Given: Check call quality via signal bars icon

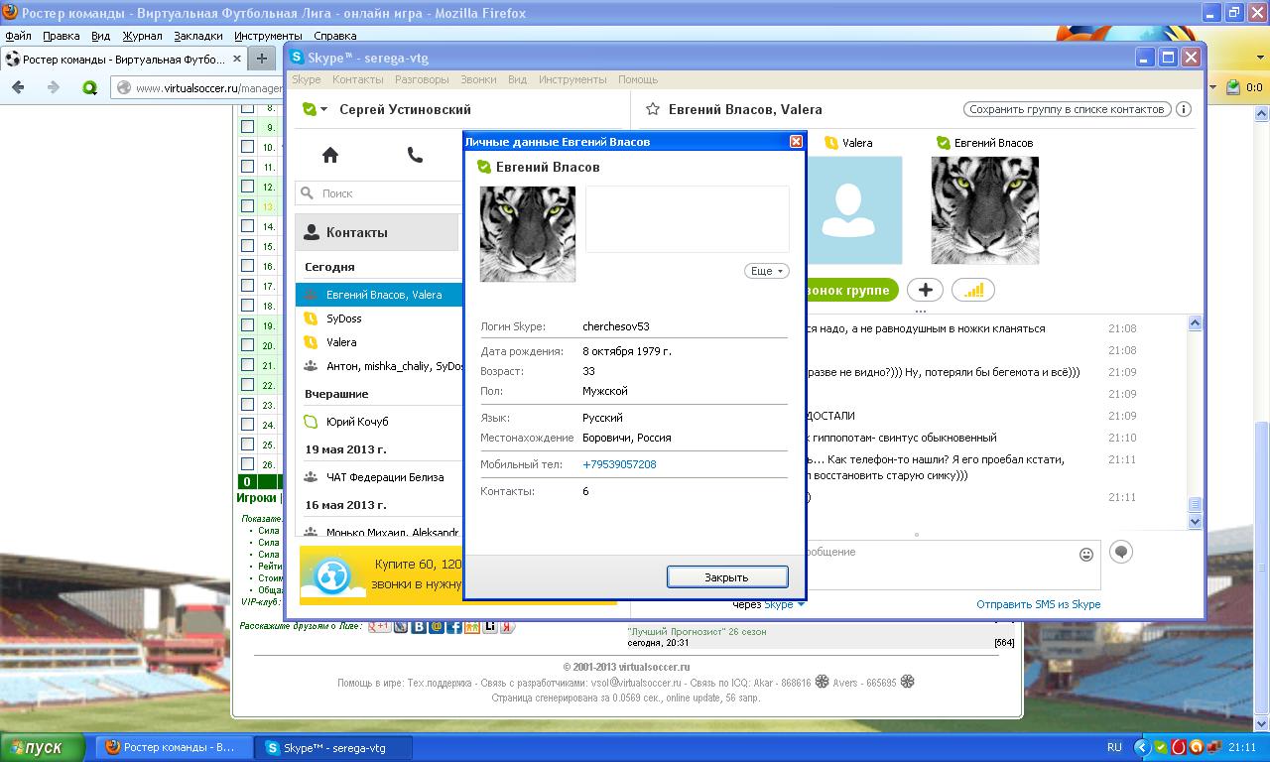Looking at the screenshot, I should 973,290.
